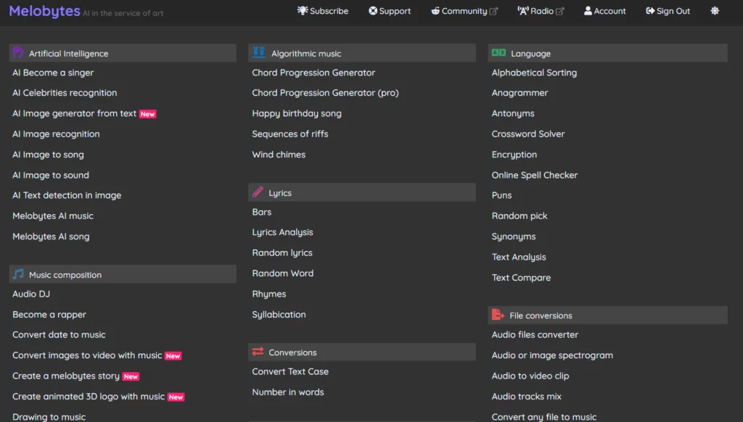The width and height of the screenshot is (743, 422).
Task: Open the Community external link
Action: tap(464, 11)
